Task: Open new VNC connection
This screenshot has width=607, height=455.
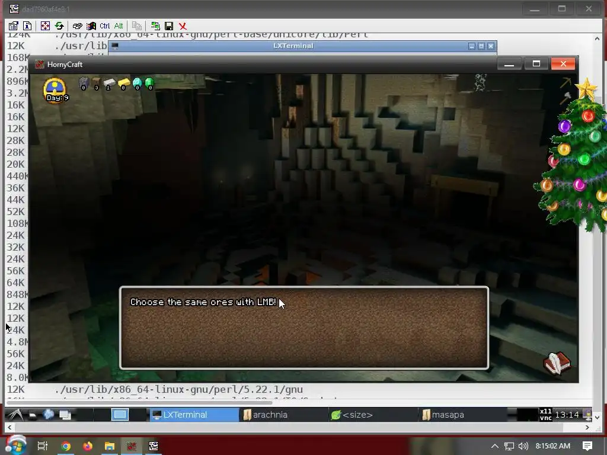Action: [x=155, y=26]
